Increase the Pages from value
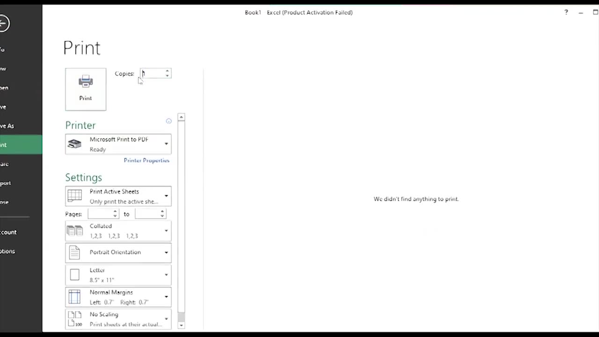This screenshot has height=337, width=599. click(115, 212)
